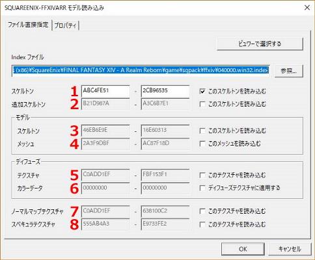Switch to the プロパティ tab
The height and width of the screenshot is (260, 315).
[x=66, y=25]
